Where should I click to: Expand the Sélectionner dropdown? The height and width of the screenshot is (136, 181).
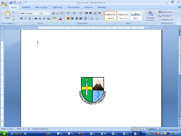pyautogui.click(x=167, y=20)
